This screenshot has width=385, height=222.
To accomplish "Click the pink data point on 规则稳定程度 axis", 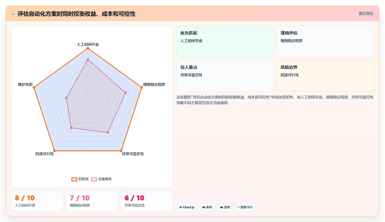I will [x=125, y=93].
